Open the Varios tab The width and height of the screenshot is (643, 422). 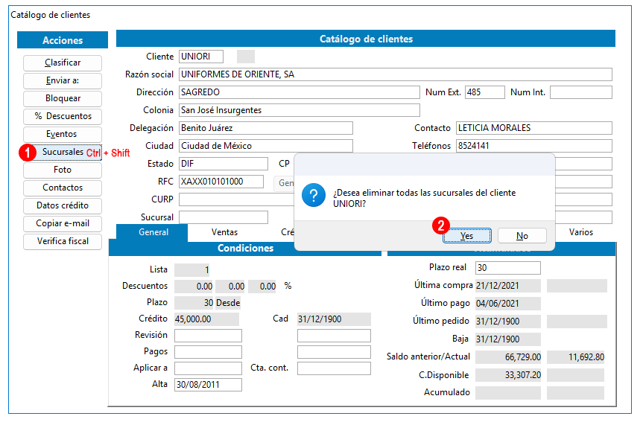581,232
